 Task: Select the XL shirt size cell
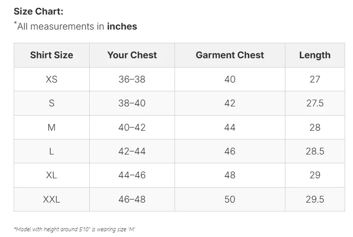(x=52, y=175)
